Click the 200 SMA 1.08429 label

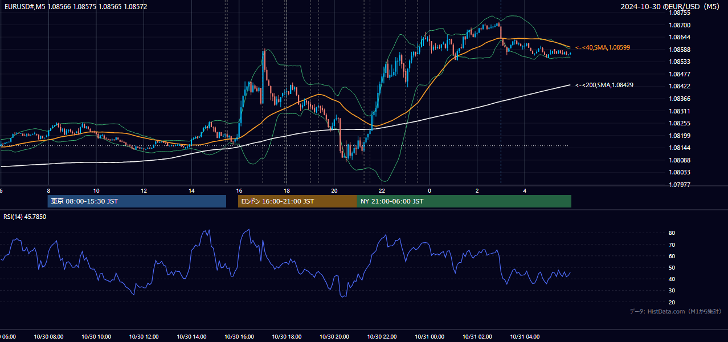(604, 85)
